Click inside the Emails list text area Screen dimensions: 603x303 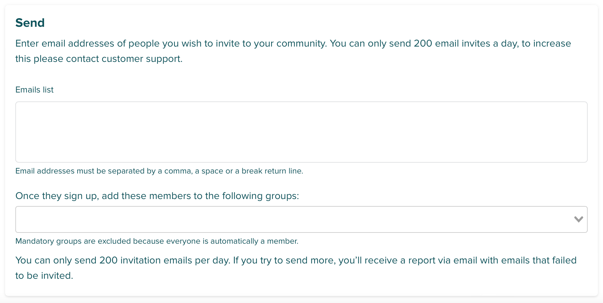click(301, 132)
